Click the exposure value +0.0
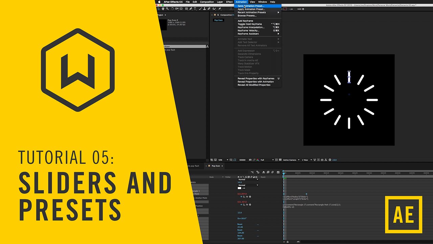433x244 pixels. point(334,160)
